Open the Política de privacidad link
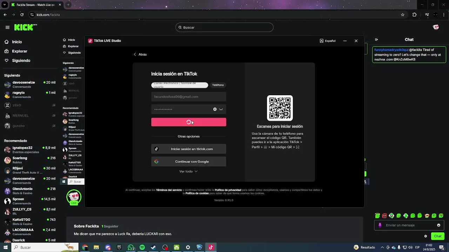The width and height of the screenshot is (449, 252). tap(228, 190)
